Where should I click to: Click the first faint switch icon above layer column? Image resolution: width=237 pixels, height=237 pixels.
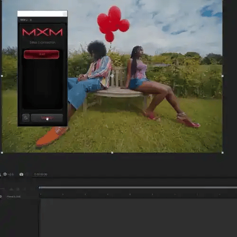[x=11, y=189]
